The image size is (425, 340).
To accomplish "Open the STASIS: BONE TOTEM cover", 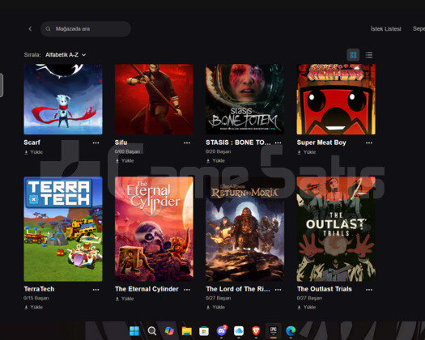I will 244,100.
